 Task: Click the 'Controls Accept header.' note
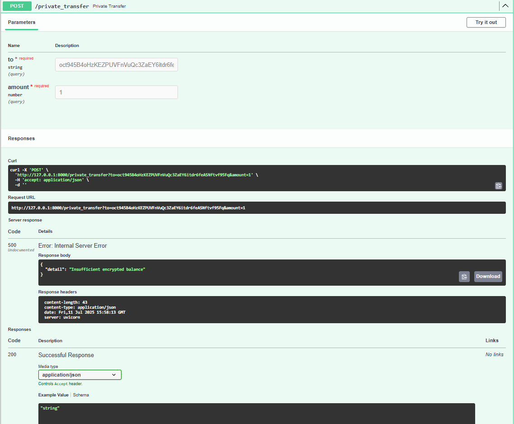click(x=61, y=384)
